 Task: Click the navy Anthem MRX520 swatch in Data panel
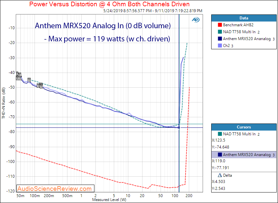click(x=220, y=38)
